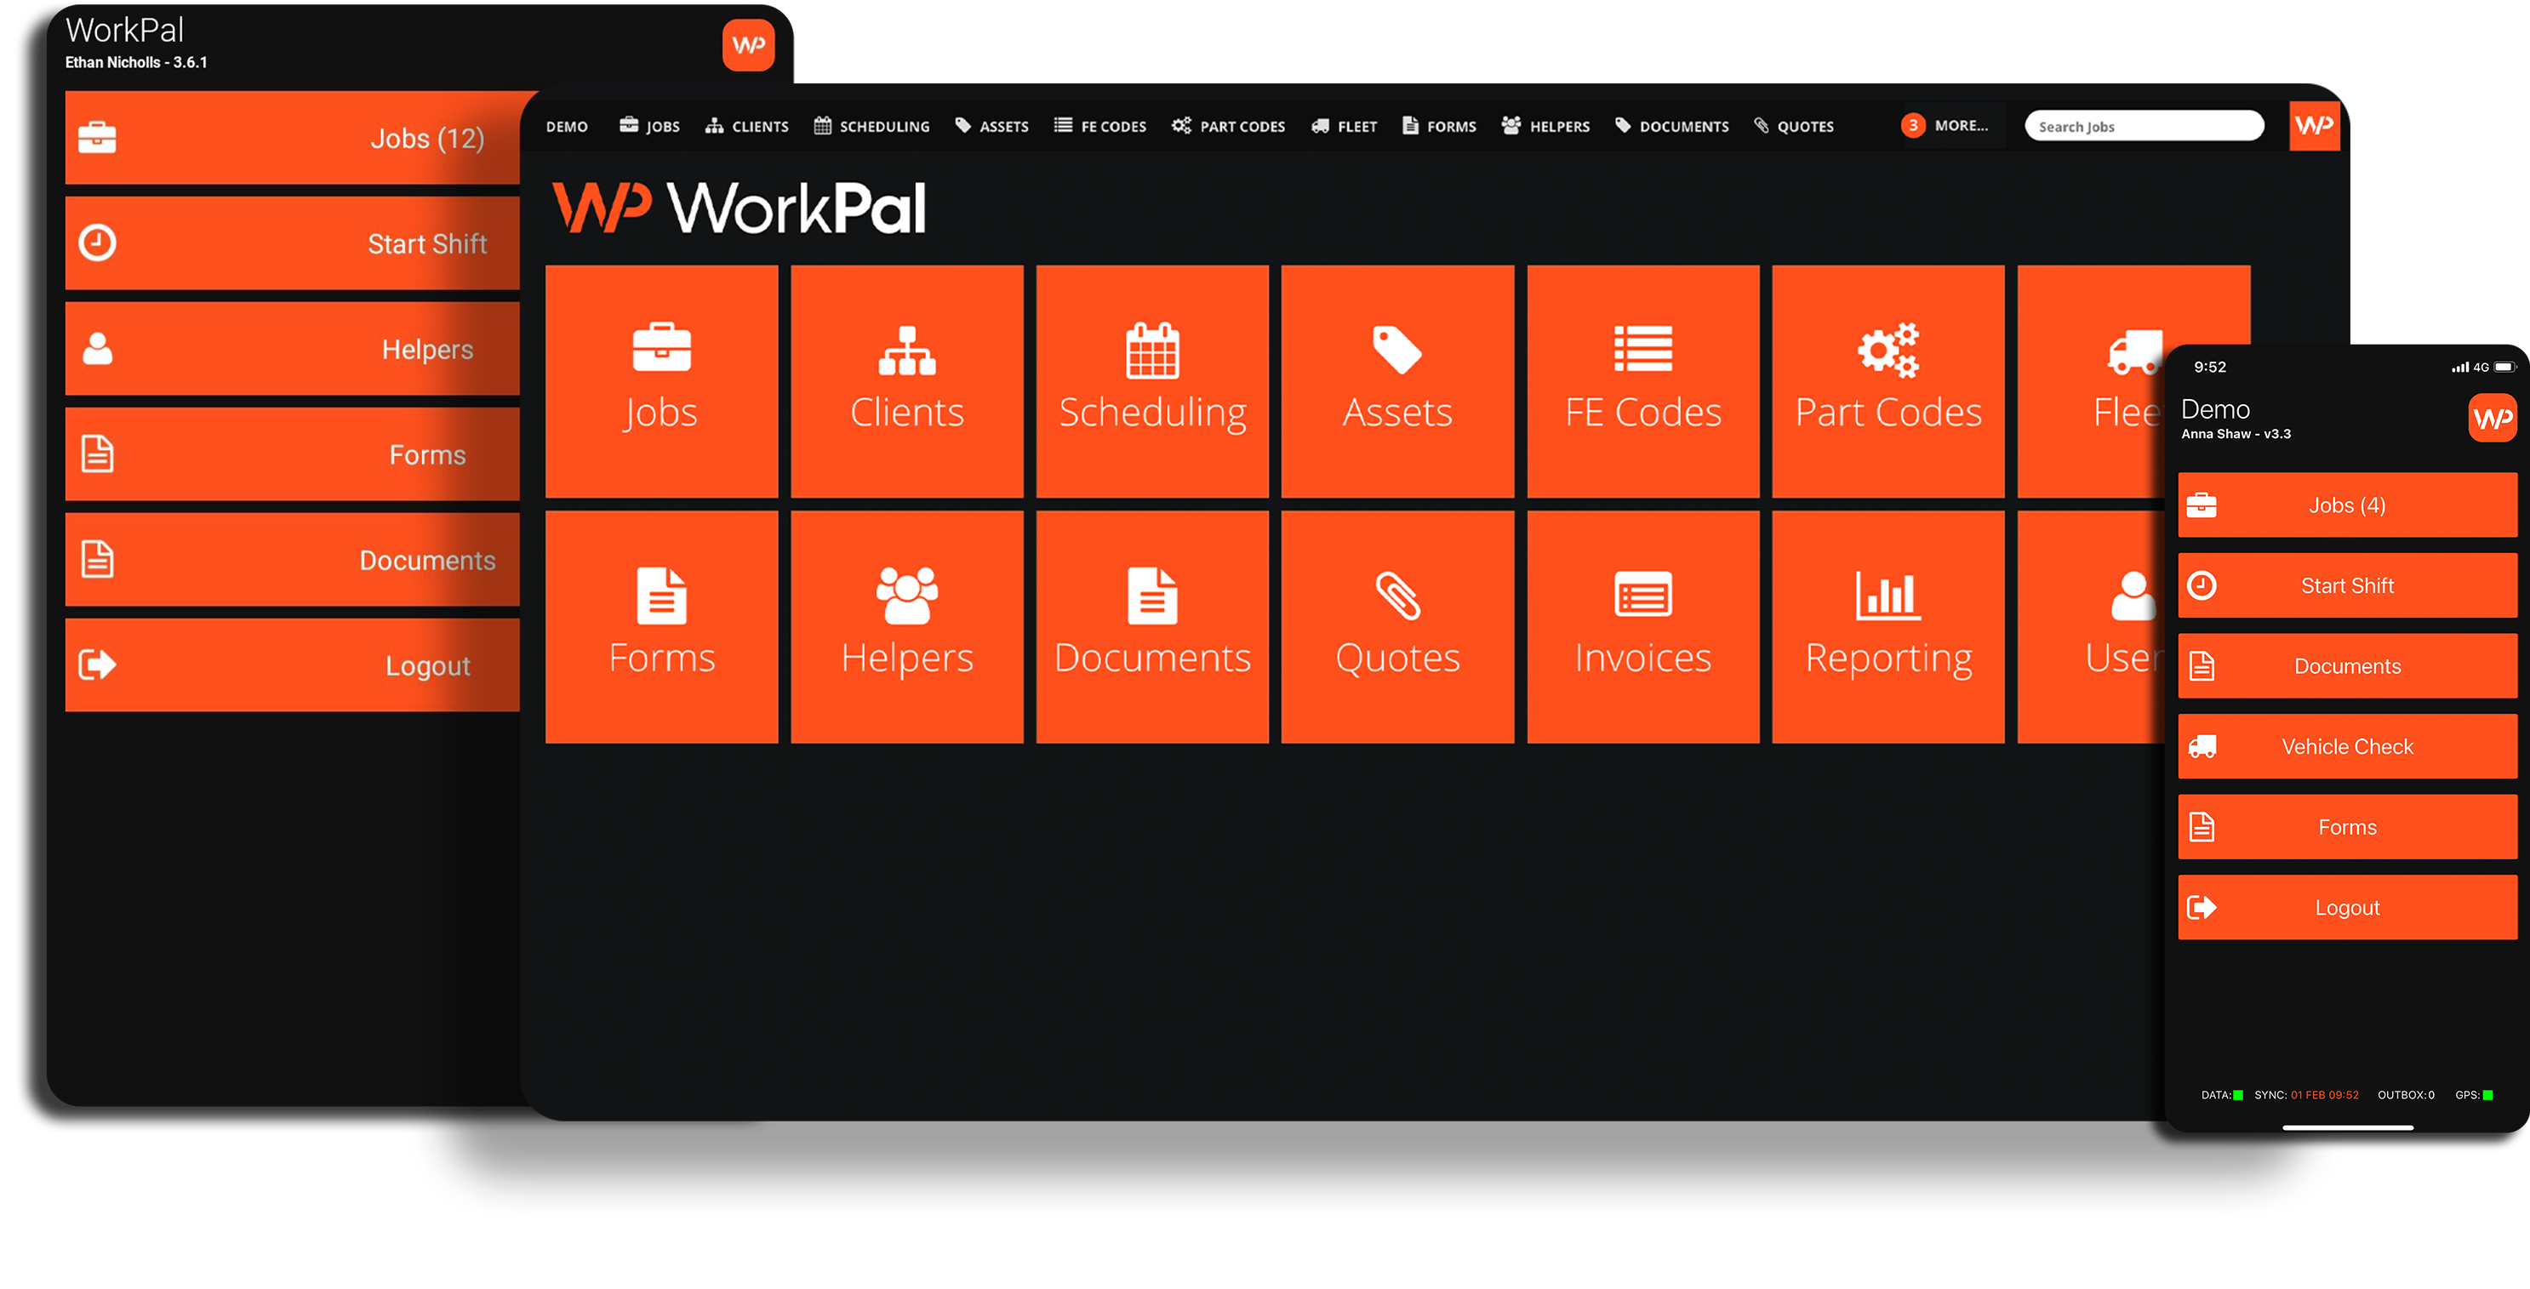Click the WP logo in the web navbar corner

coord(2314,126)
